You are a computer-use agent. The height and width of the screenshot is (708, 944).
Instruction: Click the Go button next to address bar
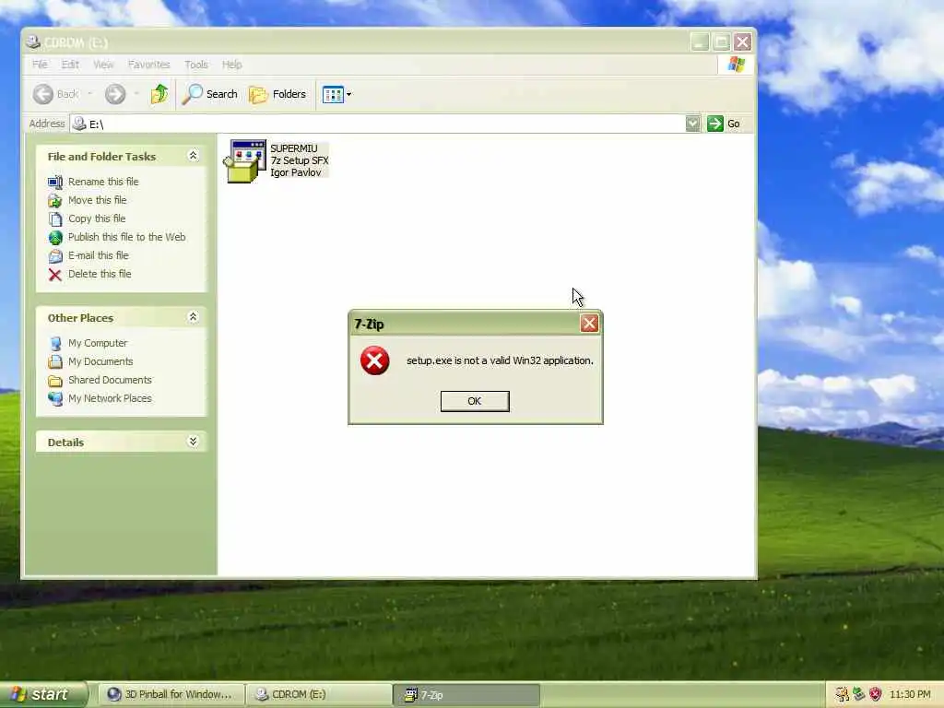click(x=724, y=124)
